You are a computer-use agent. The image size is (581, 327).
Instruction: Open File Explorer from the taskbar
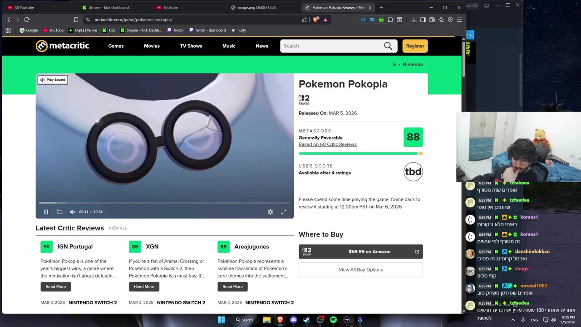coord(267,320)
